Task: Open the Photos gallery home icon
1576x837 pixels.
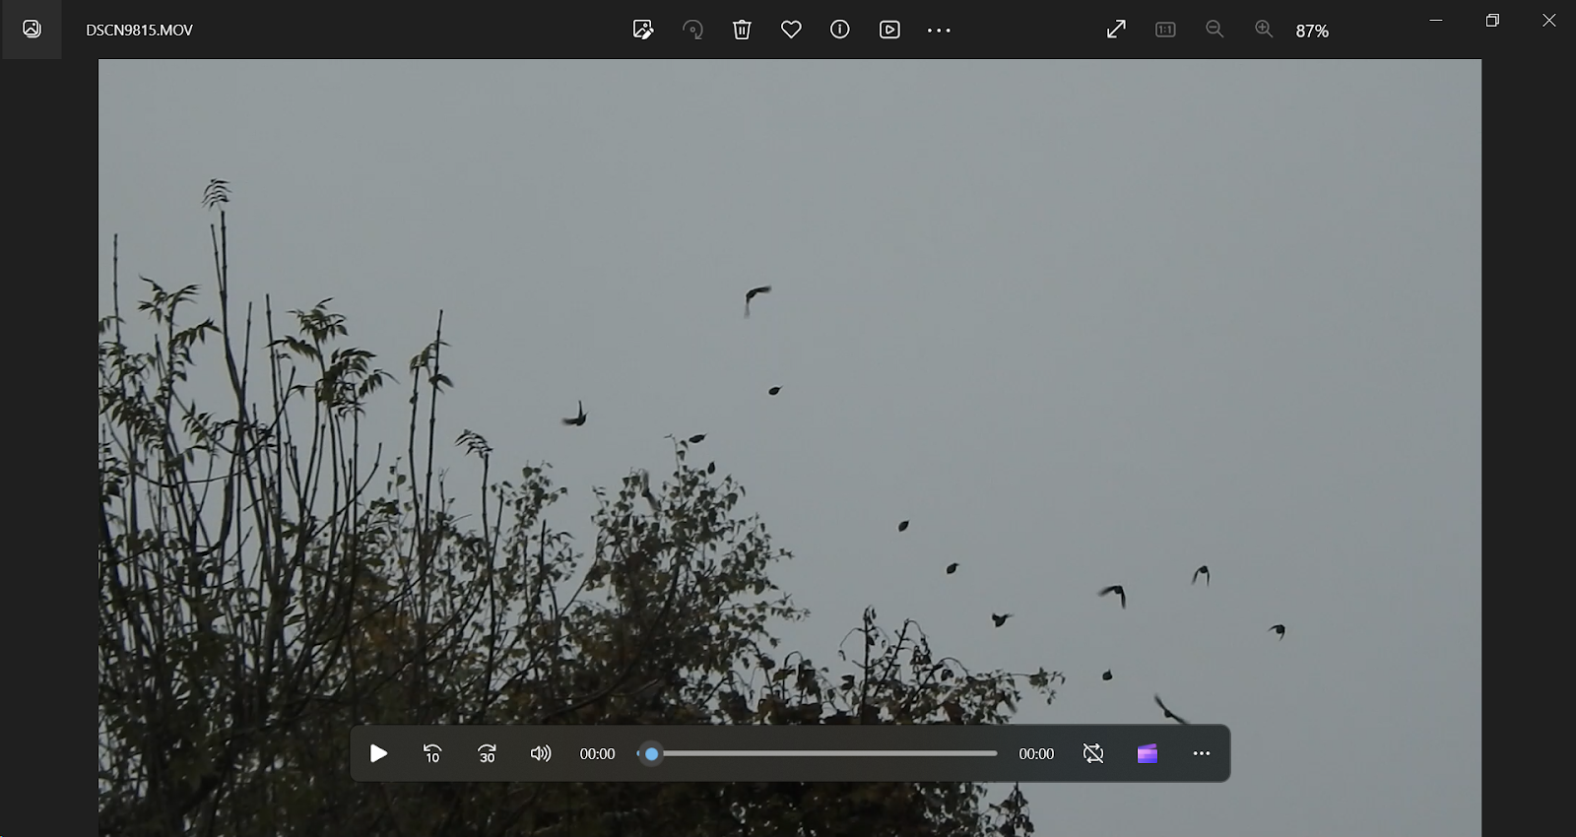Action: pyautogui.click(x=32, y=30)
